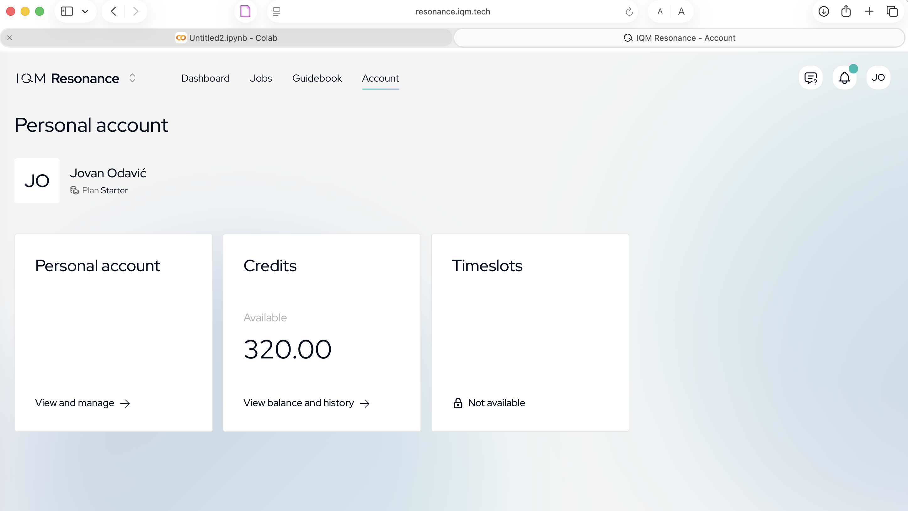Switch to the Untitled2.ipynb Colab tab
The image size is (908, 511).
click(226, 38)
